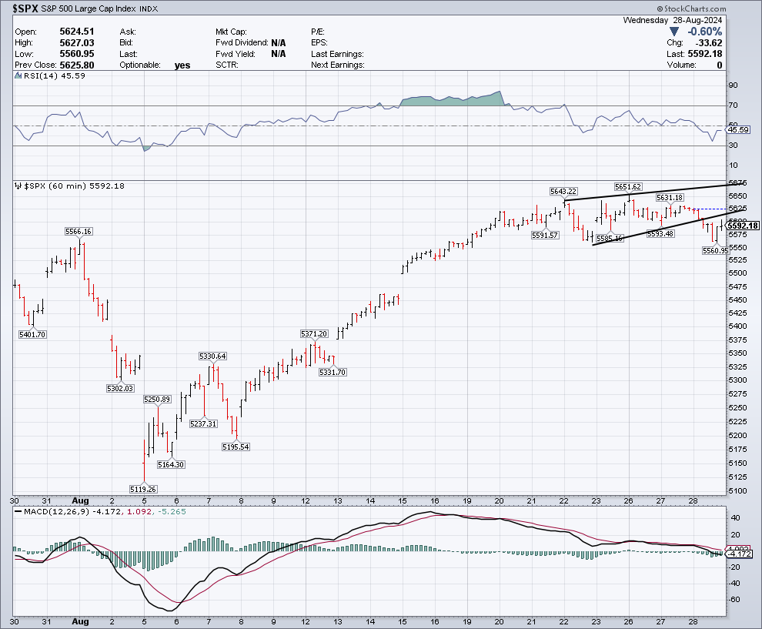Click the Open value 5624.51
762x629 pixels.
tap(77, 32)
